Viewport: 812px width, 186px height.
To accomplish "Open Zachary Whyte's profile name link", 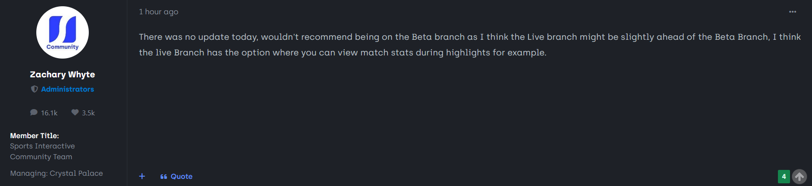I will [62, 74].
